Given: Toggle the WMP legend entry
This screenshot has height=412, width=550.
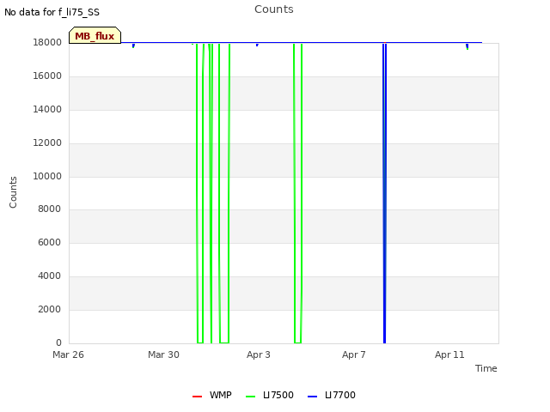Looking at the screenshot, I should [212, 395].
